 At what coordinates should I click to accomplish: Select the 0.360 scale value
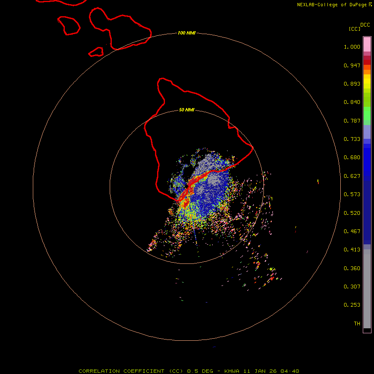[x=352, y=268]
